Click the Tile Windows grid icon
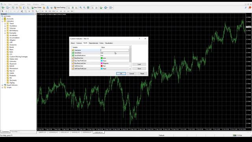252x142 pixels. [88, 7]
